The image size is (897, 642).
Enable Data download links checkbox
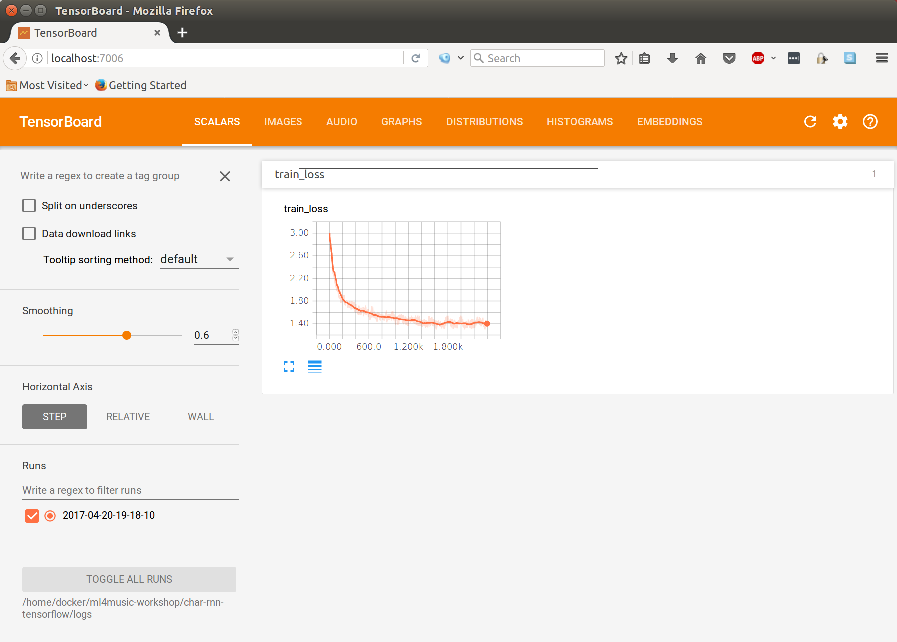click(29, 234)
